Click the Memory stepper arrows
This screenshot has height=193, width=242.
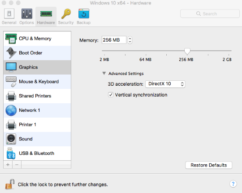[x=130, y=40]
